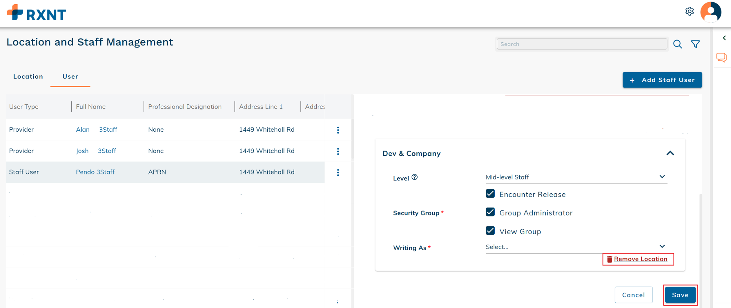Click the Level help question icon

click(x=414, y=177)
